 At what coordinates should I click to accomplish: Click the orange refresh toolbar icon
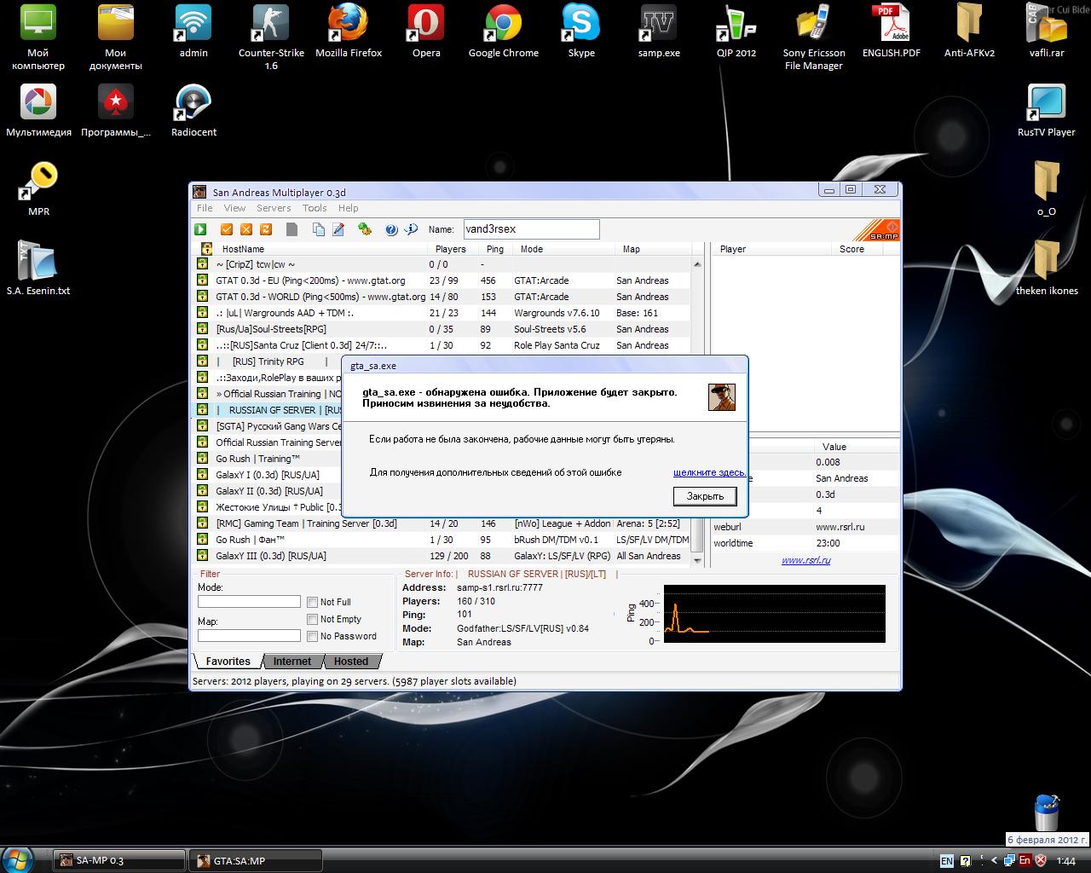[x=266, y=229]
